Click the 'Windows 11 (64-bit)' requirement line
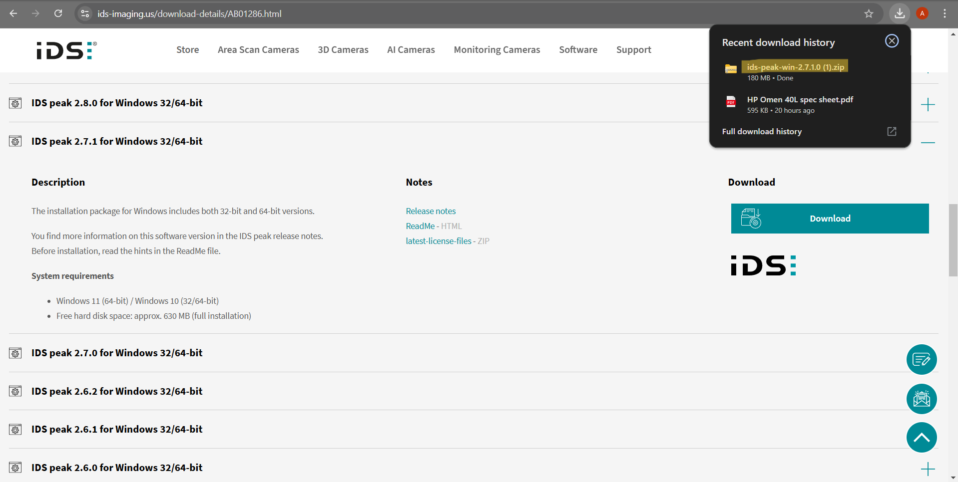Viewport: 958px width, 482px height. pyautogui.click(x=137, y=301)
